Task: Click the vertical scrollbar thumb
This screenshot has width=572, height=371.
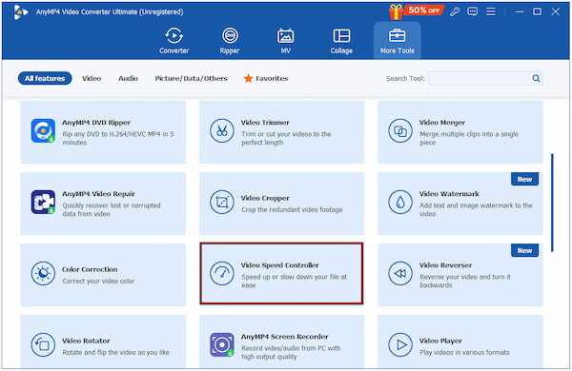Action: point(552,203)
